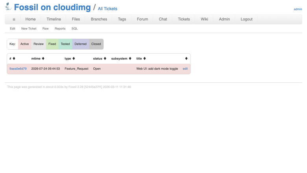307x173 pixels.
Task: Click the Active color key swatch
Action: point(25,44)
